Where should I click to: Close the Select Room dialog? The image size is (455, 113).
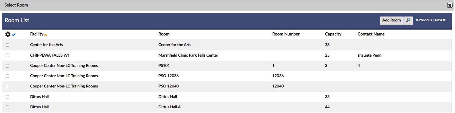[450, 5]
